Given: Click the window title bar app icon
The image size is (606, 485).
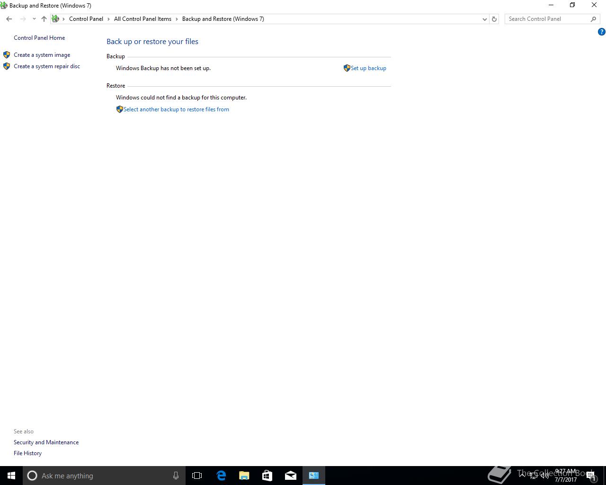Looking at the screenshot, I should pos(4,5).
